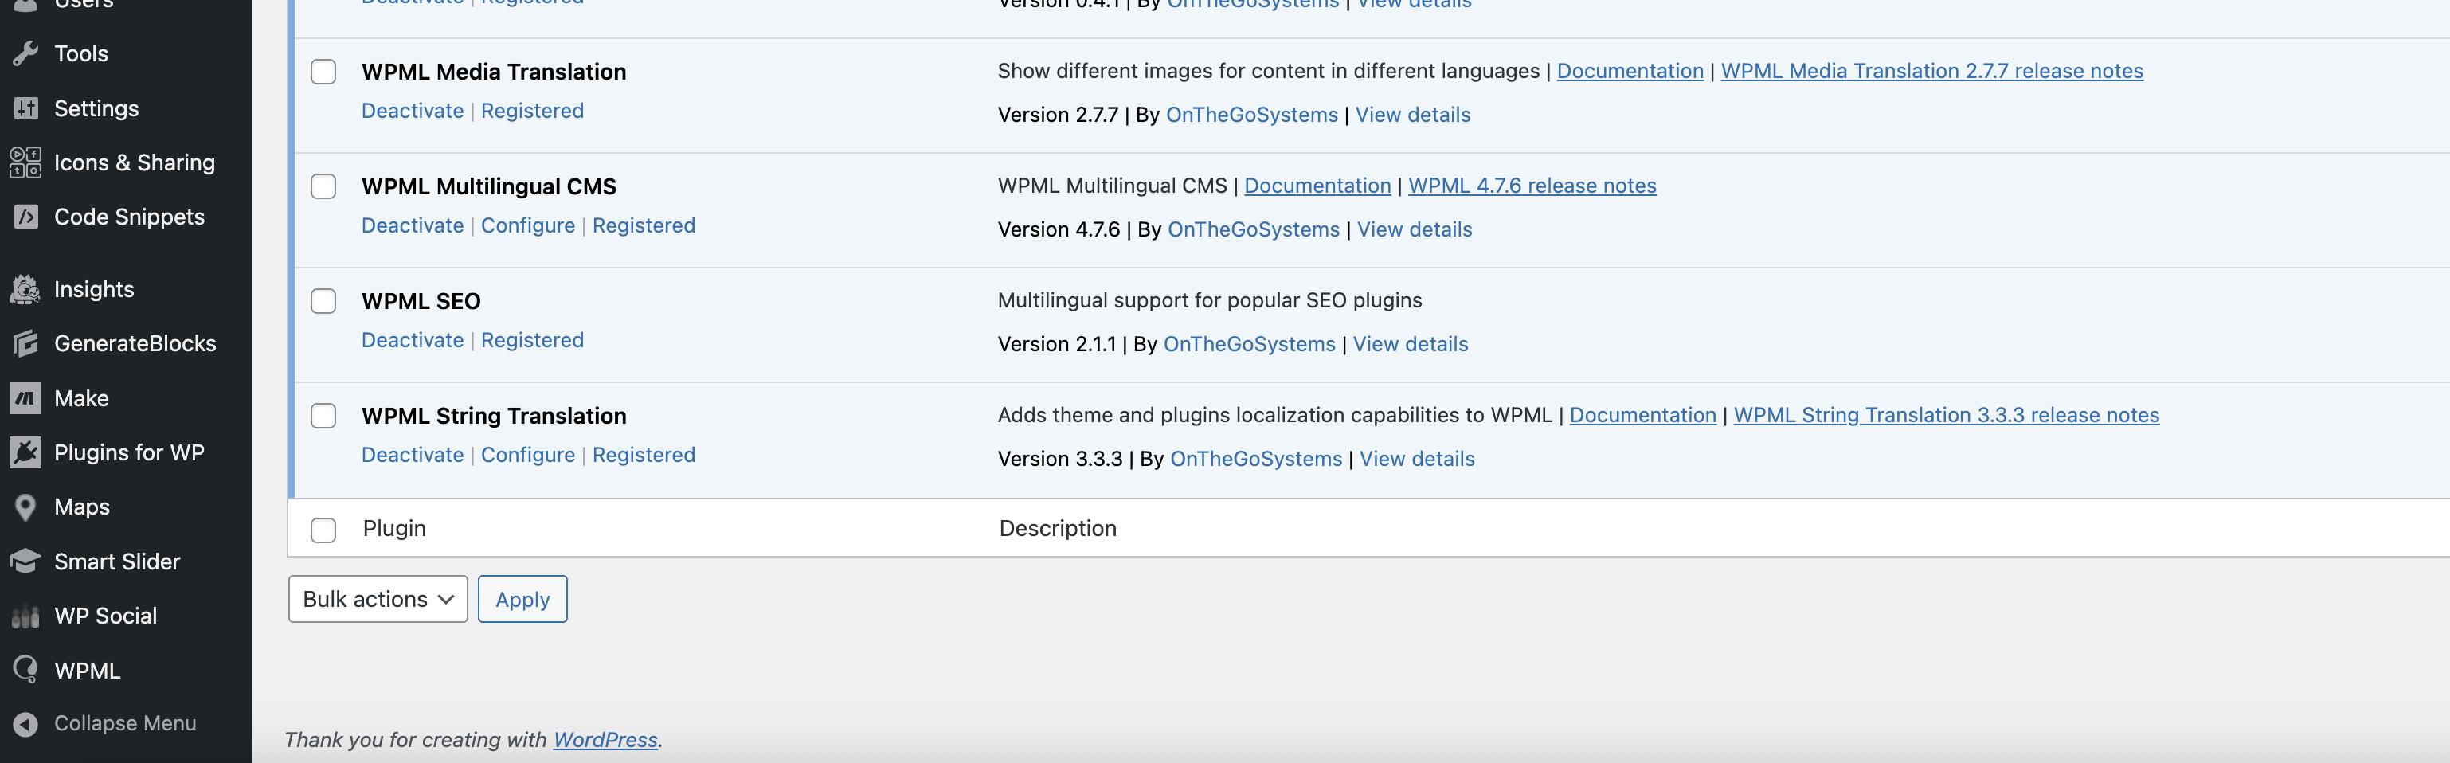
Task: Toggle the select-all checkbox in table footer
Action: pyautogui.click(x=323, y=530)
